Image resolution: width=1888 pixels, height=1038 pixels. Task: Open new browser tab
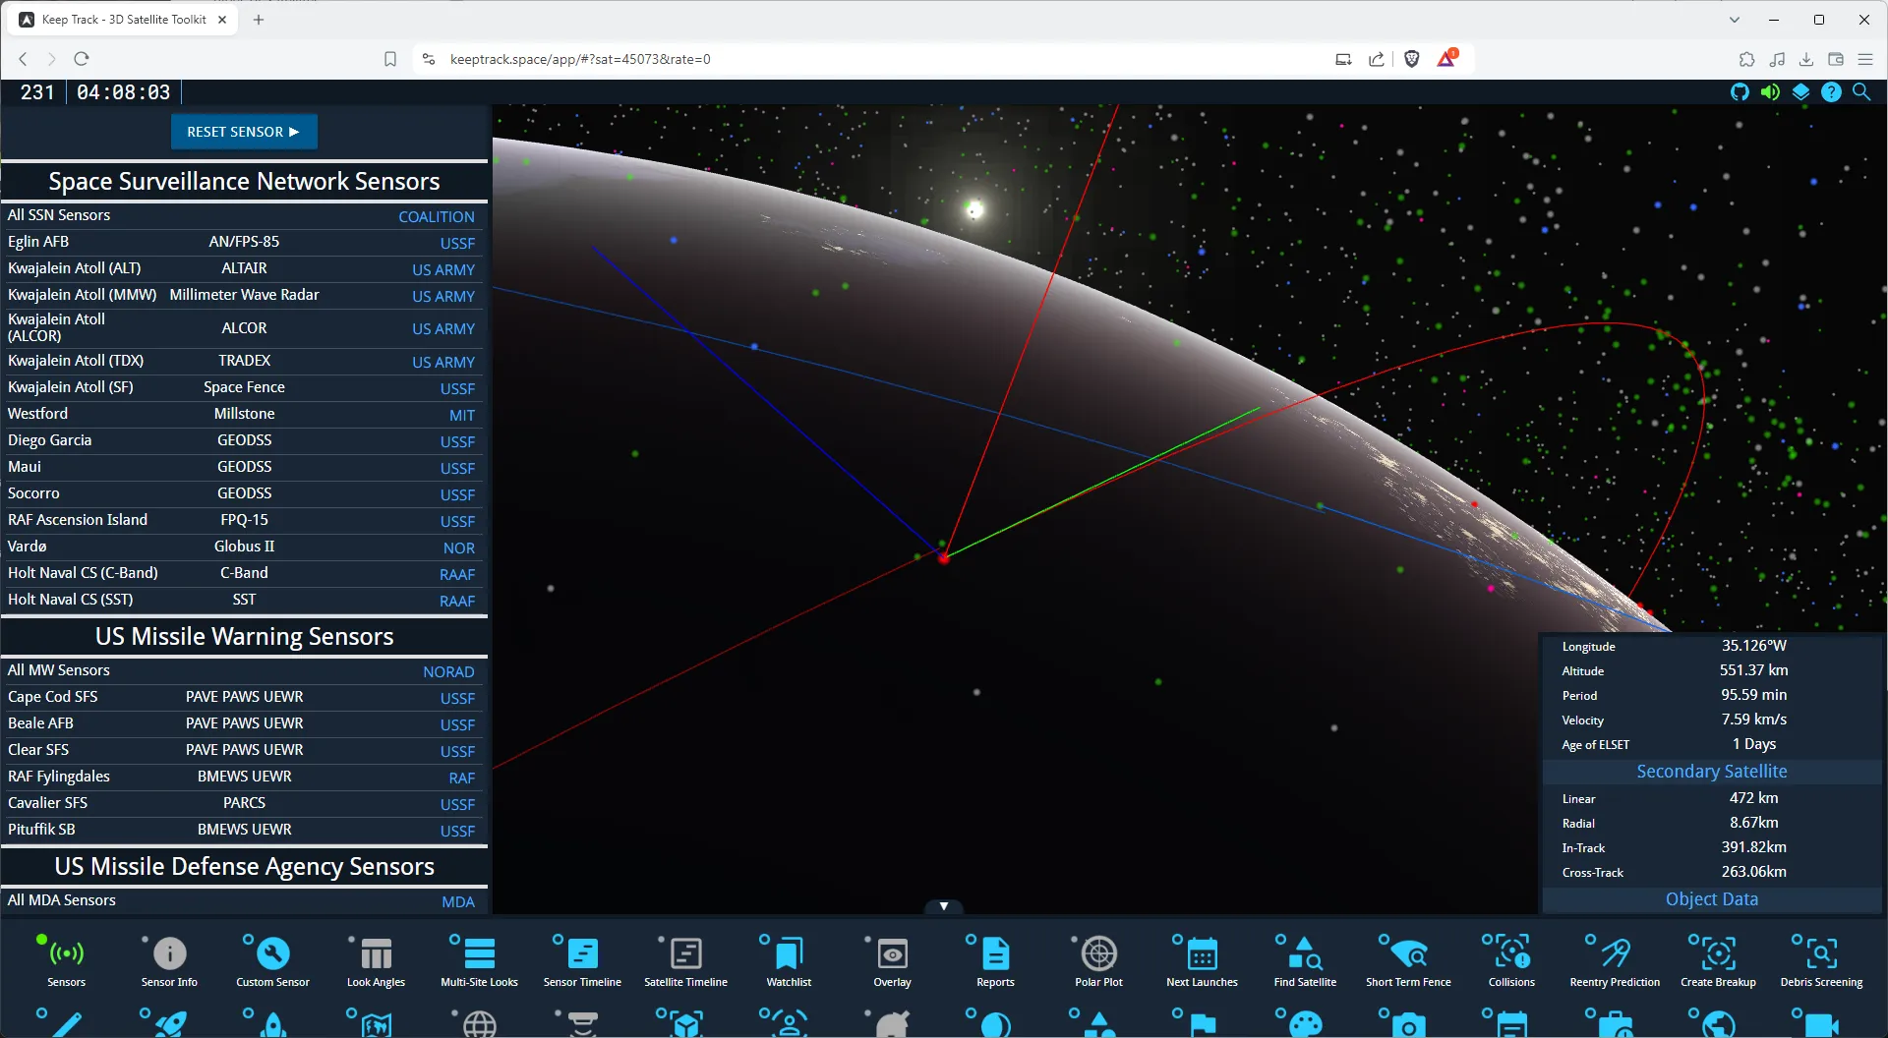(x=259, y=20)
